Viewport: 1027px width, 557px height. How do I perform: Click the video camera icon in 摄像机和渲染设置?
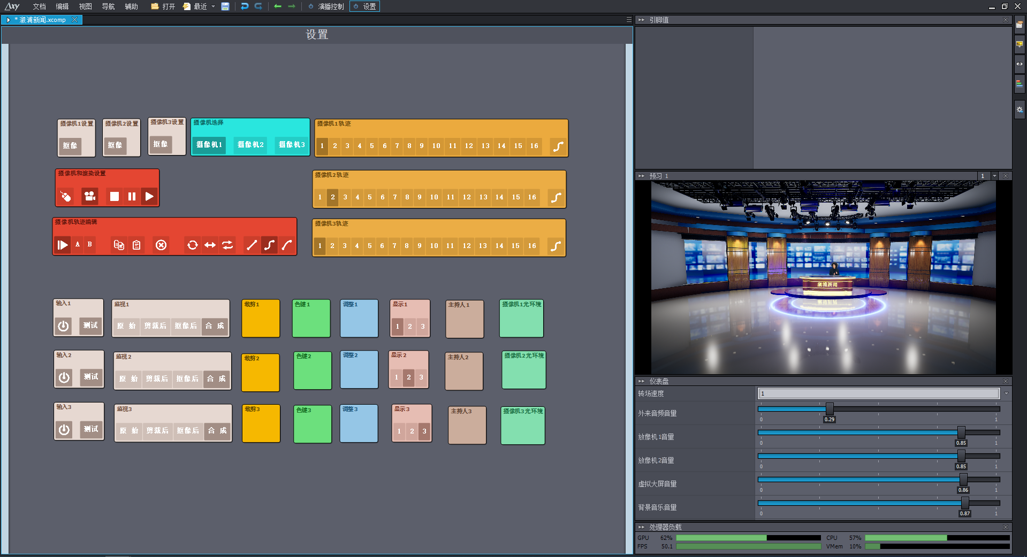(90, 196)
